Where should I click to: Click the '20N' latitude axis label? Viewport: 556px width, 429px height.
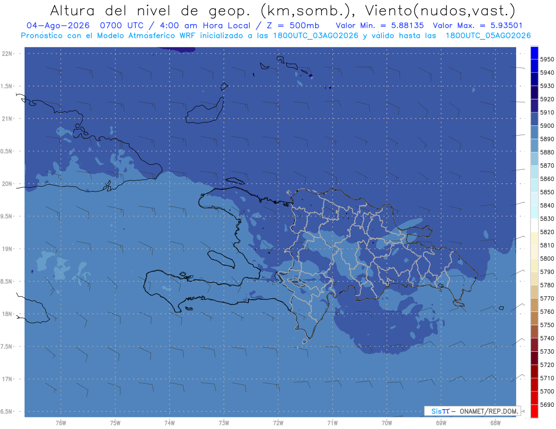pos(8,184)
